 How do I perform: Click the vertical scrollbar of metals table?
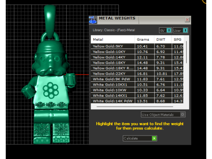186,52
